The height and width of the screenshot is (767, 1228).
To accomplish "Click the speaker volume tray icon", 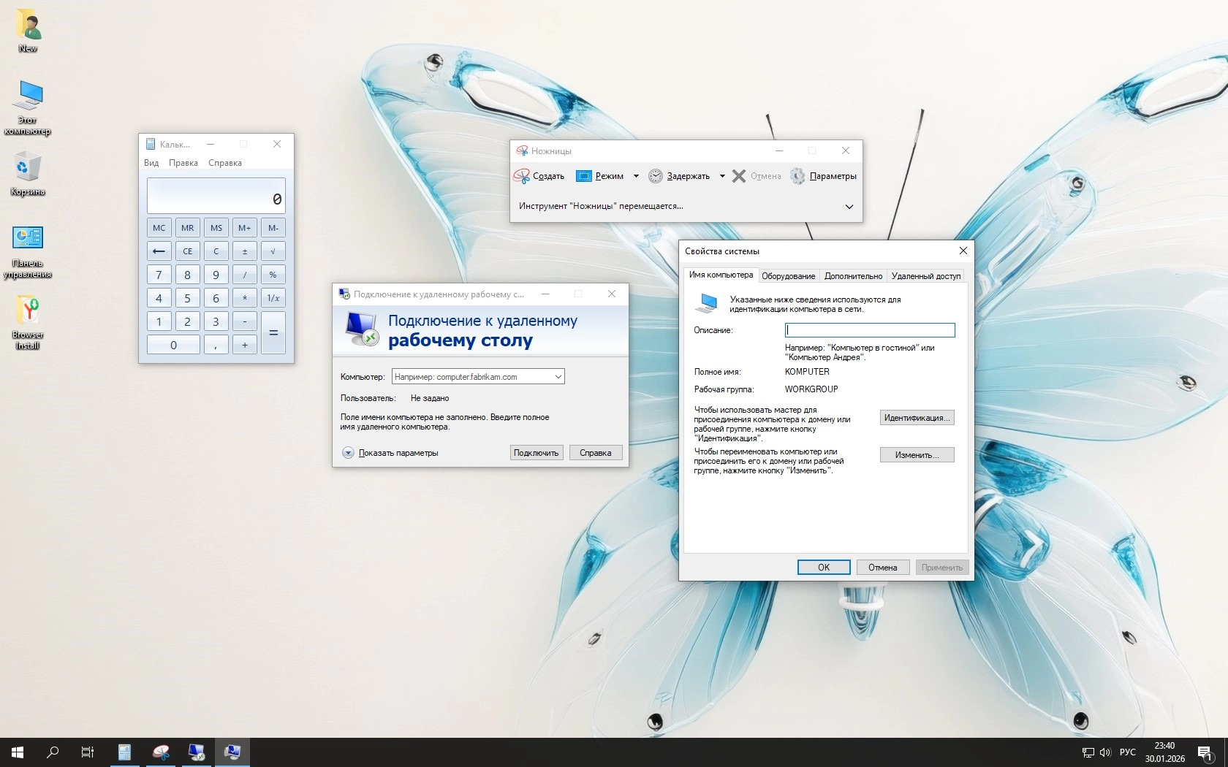I will [x=1104, y=752].
